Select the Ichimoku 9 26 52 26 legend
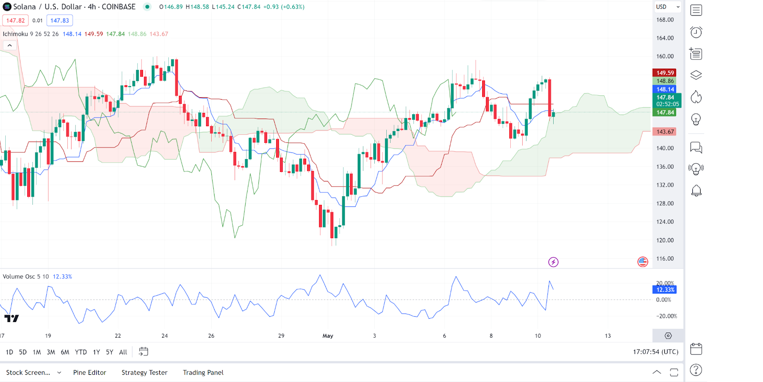 click(x=31, y=34)
